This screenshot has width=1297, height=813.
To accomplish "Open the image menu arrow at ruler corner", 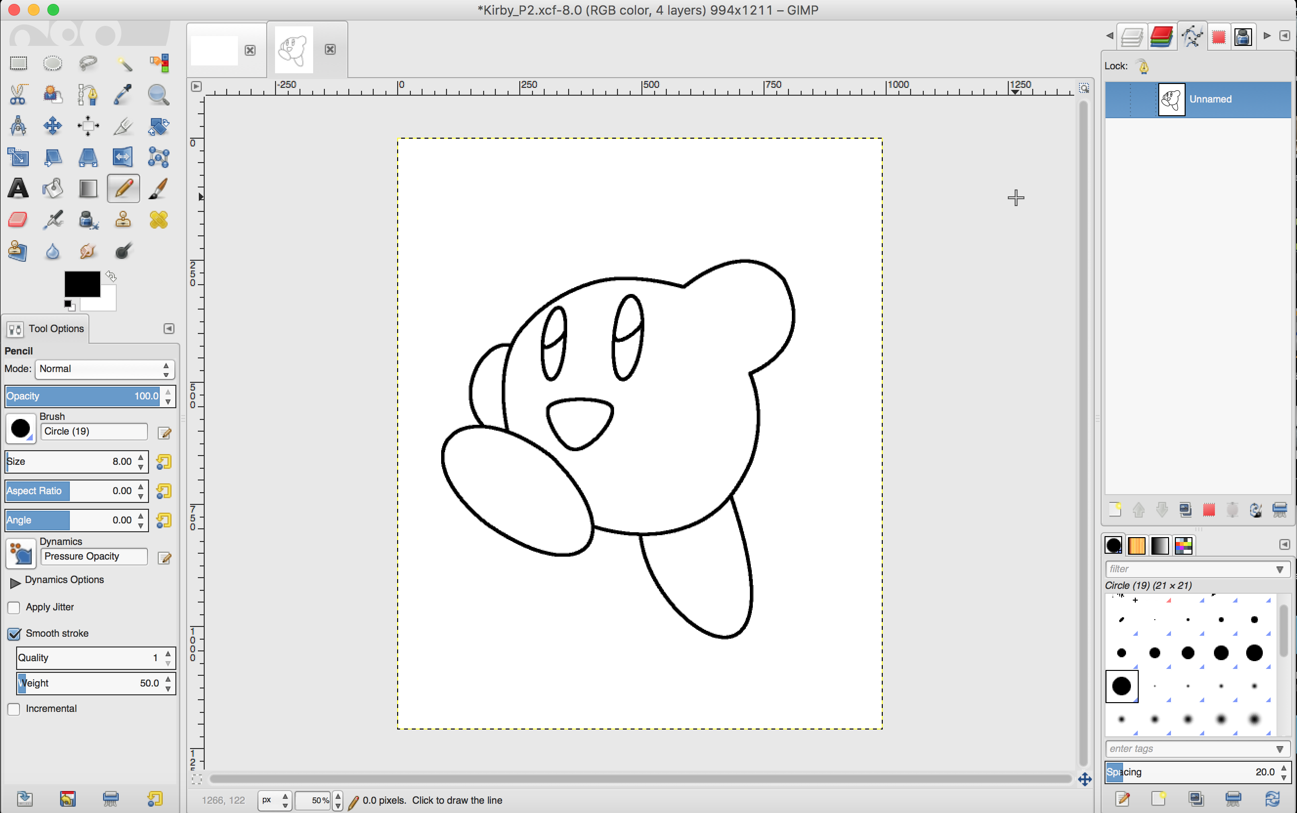I will coord(196,86).
